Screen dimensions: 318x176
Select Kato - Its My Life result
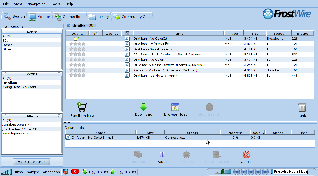pyautogui.click(x=189, y=70)
